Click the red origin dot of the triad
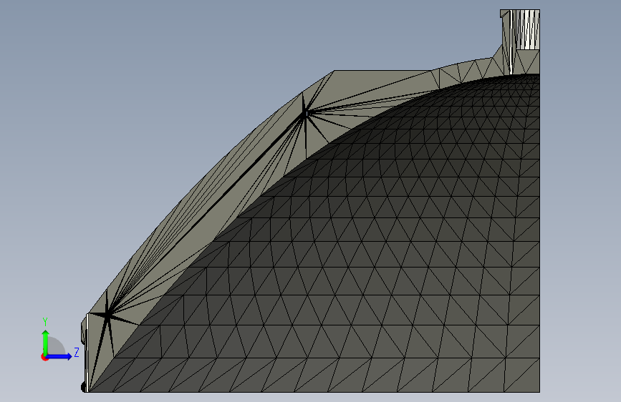 click(44, 357)
